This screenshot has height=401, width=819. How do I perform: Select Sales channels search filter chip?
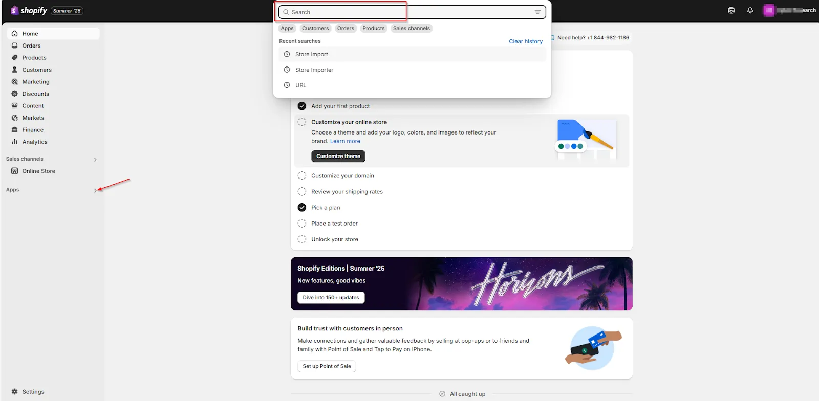[412, 28]
